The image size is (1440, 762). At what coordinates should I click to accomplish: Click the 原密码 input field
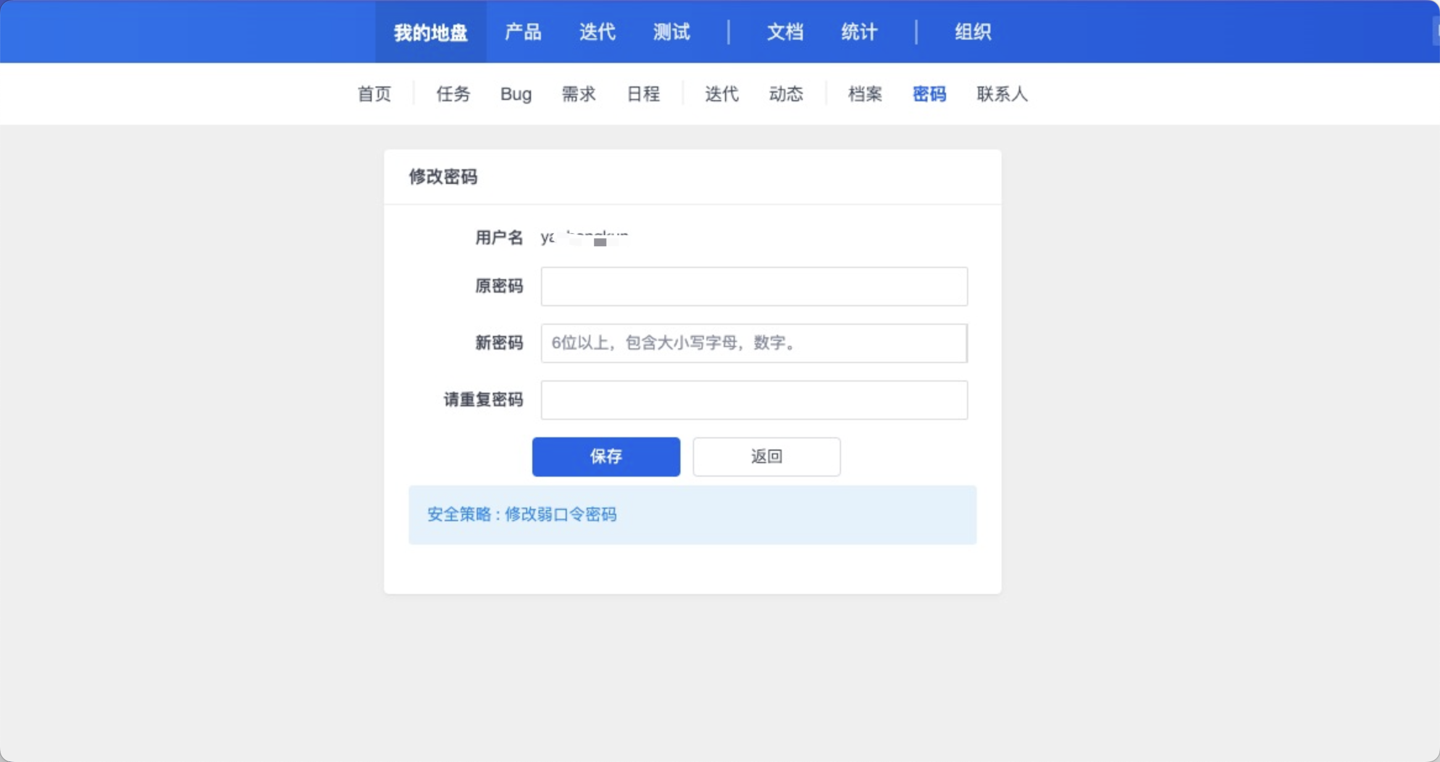pos(754,287)
